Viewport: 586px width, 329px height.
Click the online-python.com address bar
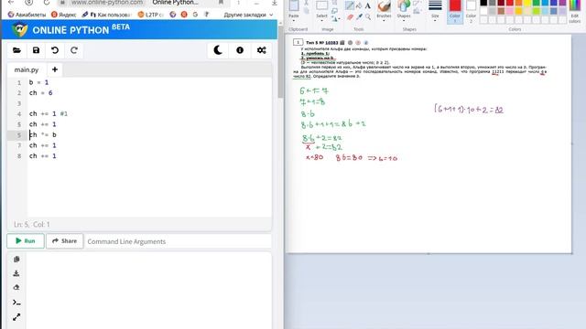click(x=106, y=2)
